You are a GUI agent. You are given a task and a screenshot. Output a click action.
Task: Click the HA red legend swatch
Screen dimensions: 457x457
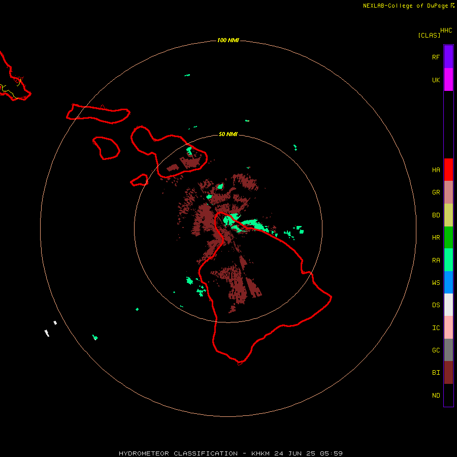coord(448,170)
